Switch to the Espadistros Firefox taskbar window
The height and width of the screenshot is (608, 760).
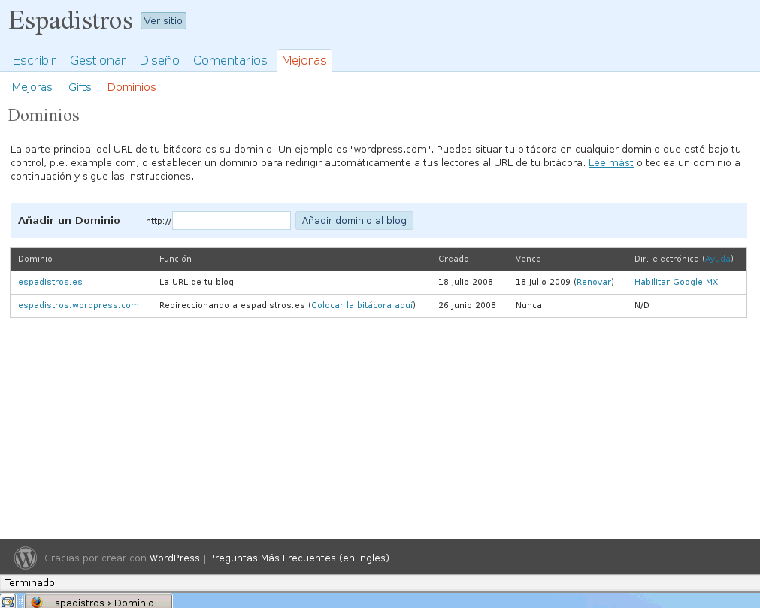(99, 602)
